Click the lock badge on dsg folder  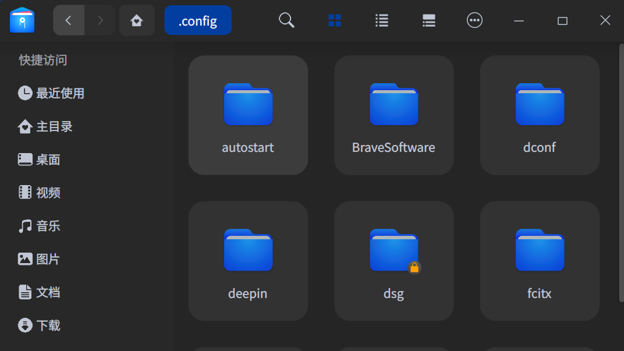(414, 268)
